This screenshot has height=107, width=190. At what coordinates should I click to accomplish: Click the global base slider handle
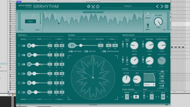click(x=81, y=45)
